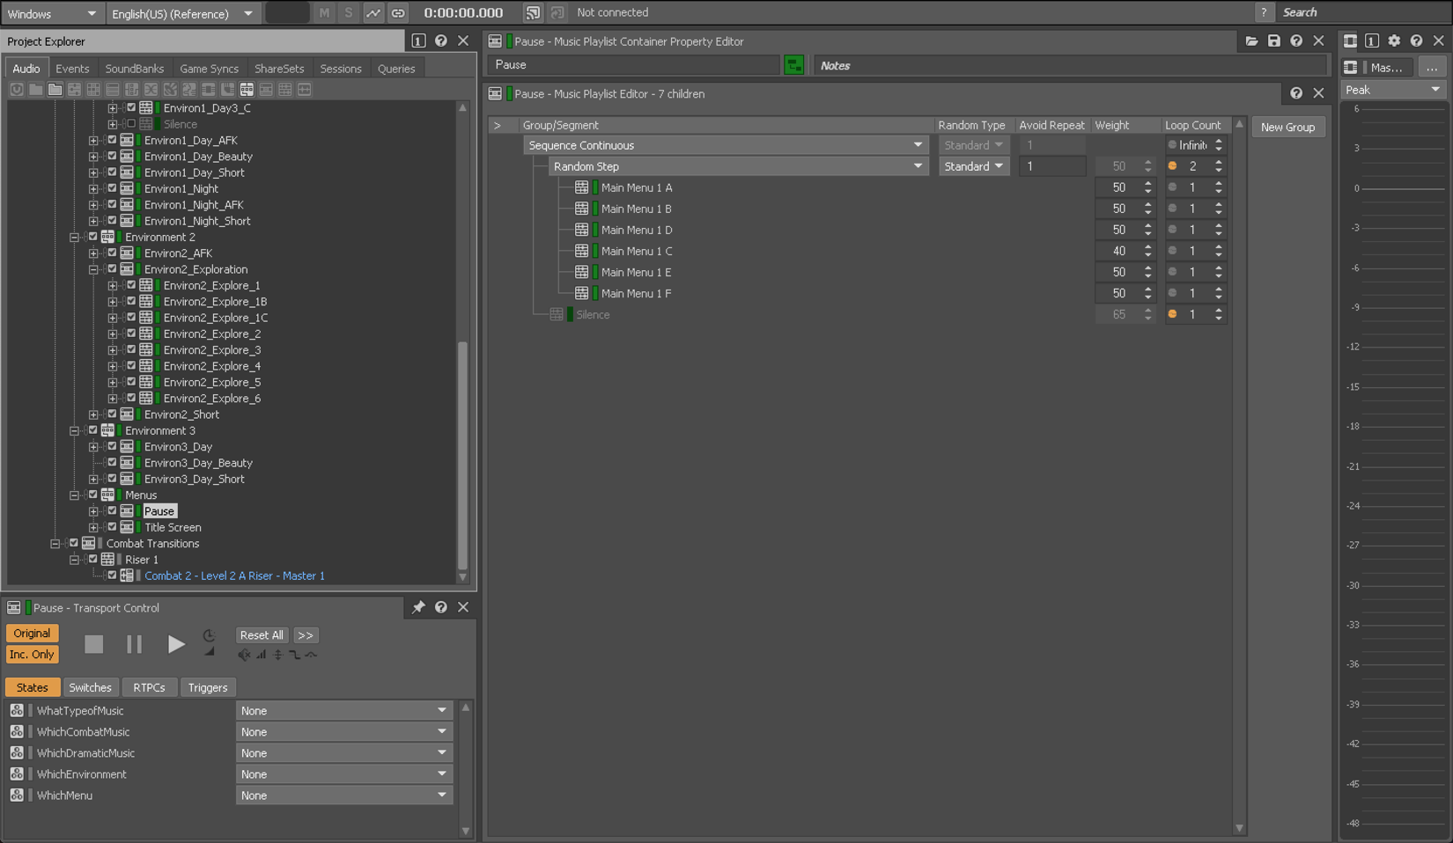Expand transport options with >> button
This screenshot has width=1453, height=843.
306,635
